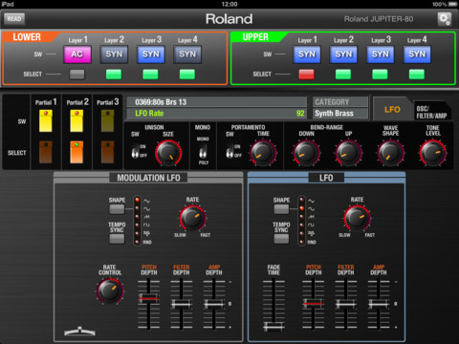Image resolution: width=459 pixels, height=344 pixels.
Task: Select Partial 2 orange select button
Action: pyautogui.click(x=76, y=152)
